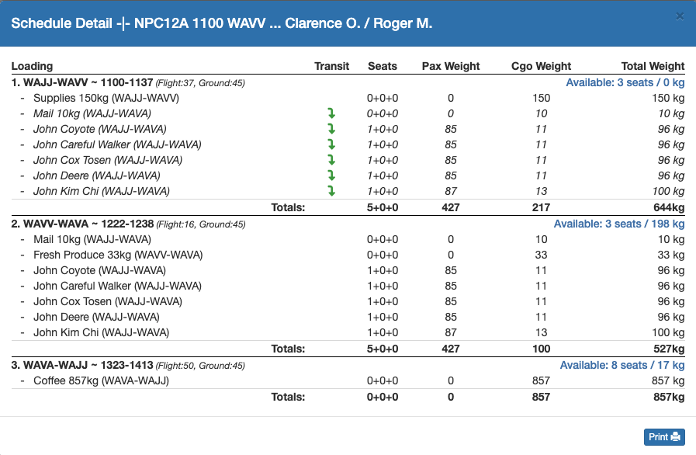This screenshot has height=455, width=696.
Task: Click leg 2 availability: 3 seats / 198 kg
Action: (618, 224)
